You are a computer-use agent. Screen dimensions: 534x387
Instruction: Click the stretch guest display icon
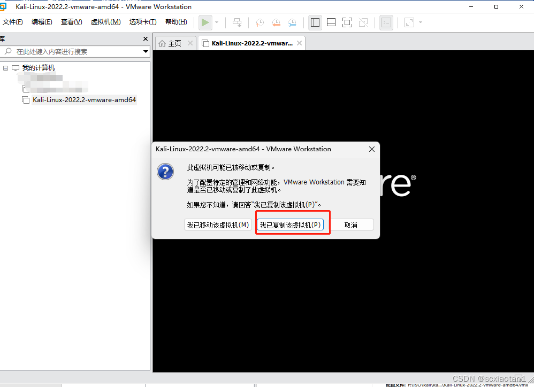click(x=409, y=22)
